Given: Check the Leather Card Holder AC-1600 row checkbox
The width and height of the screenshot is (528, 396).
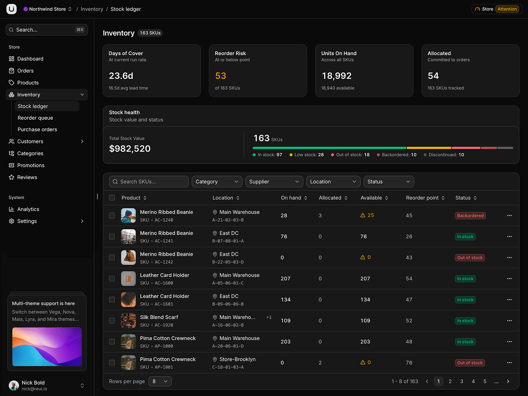Looking at the screenshot, I should point(112,279).
